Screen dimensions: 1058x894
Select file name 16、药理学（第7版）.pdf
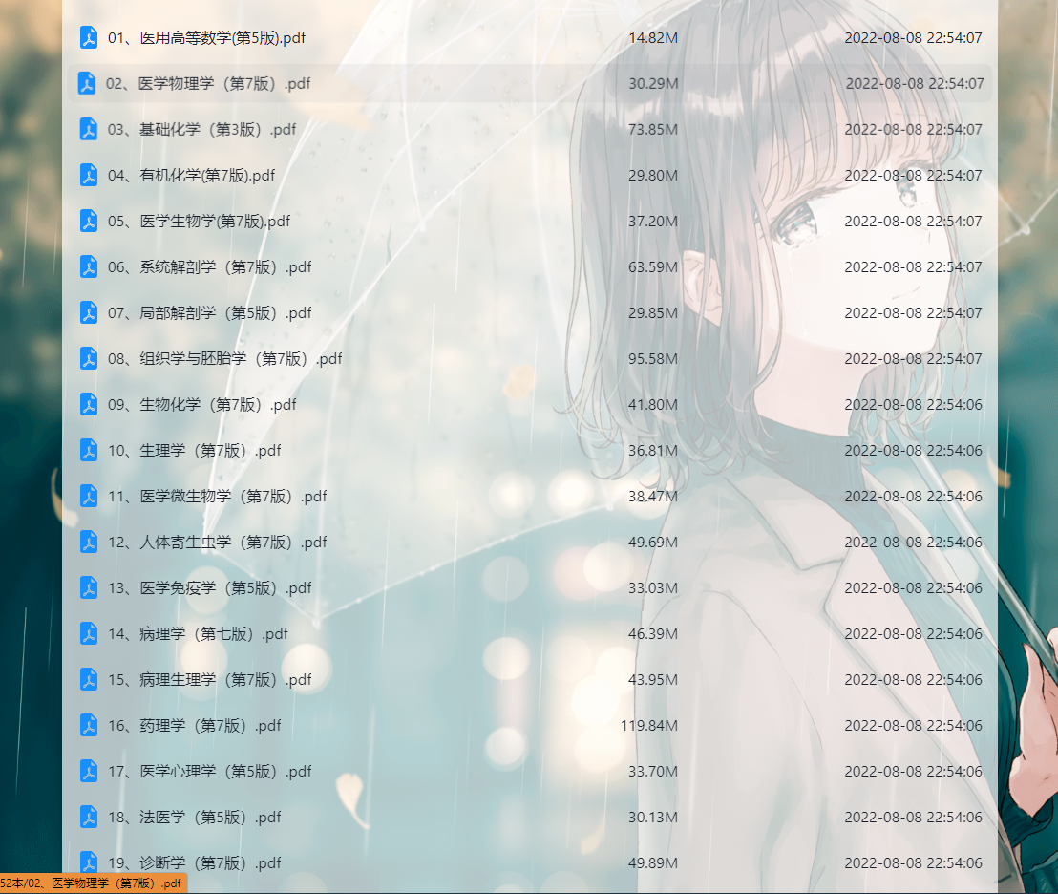(x=195, y=726)
